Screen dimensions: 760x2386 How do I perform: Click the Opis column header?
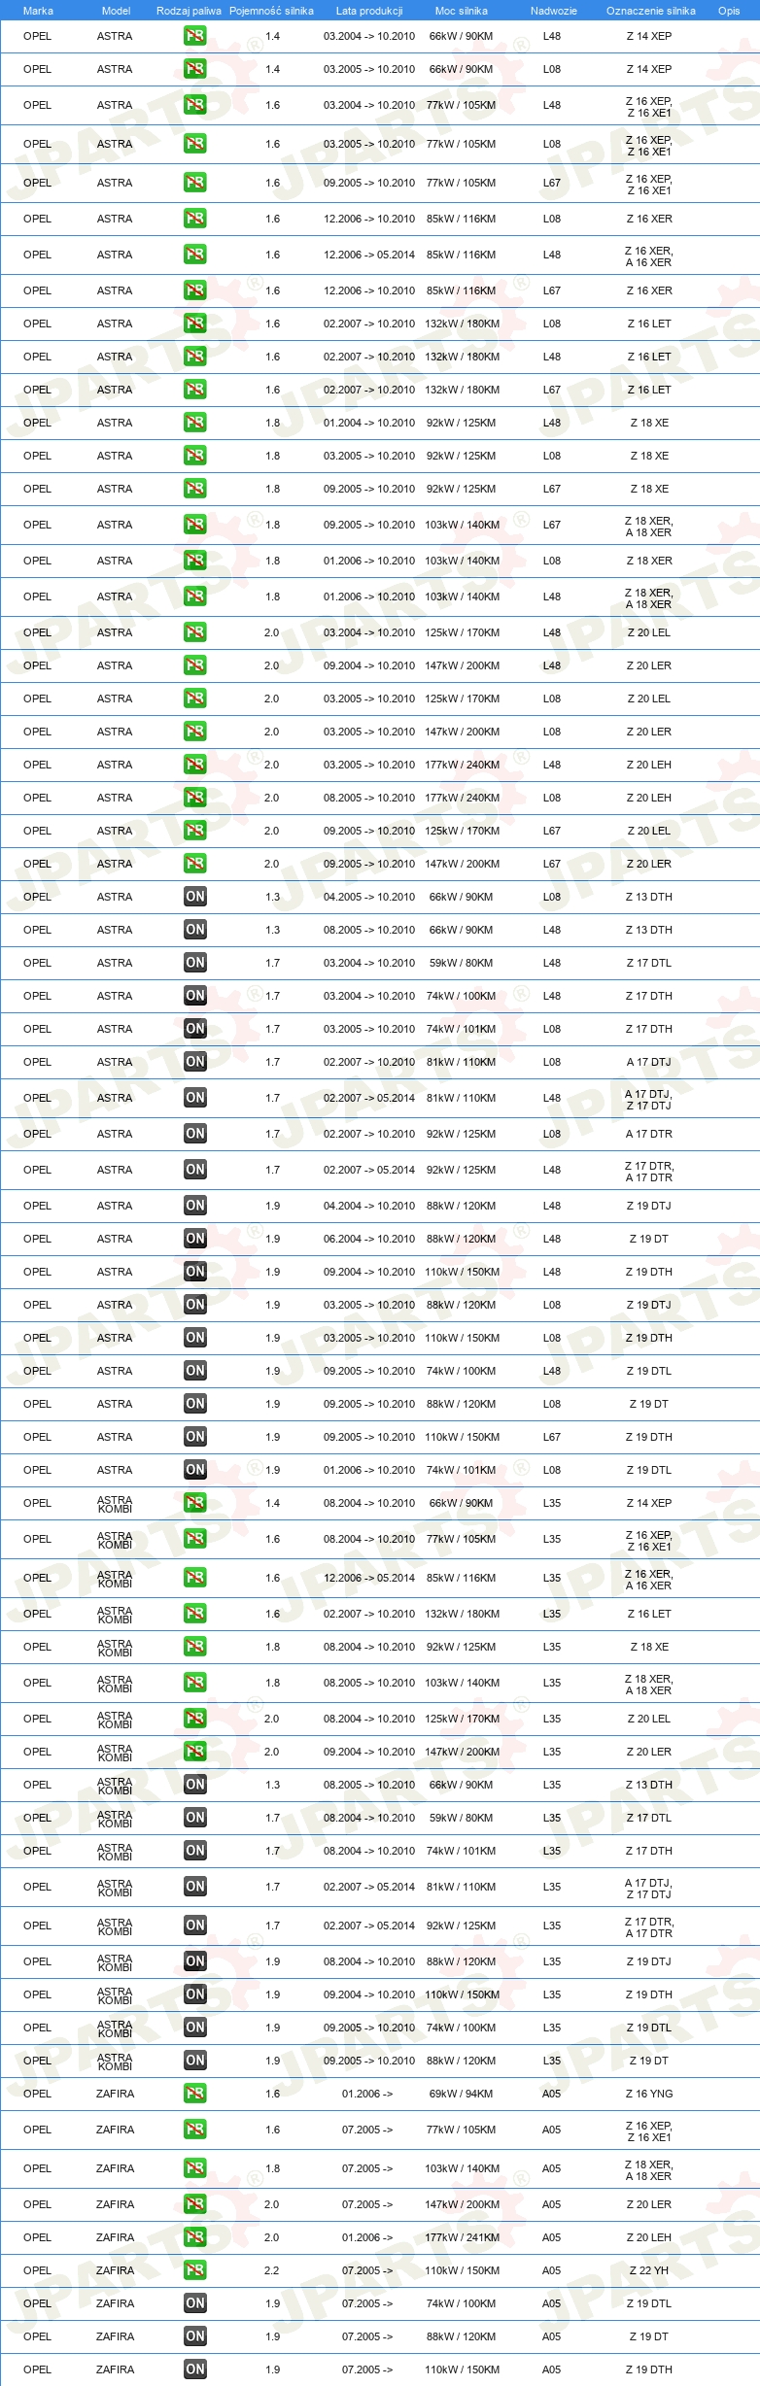(729, 11)
